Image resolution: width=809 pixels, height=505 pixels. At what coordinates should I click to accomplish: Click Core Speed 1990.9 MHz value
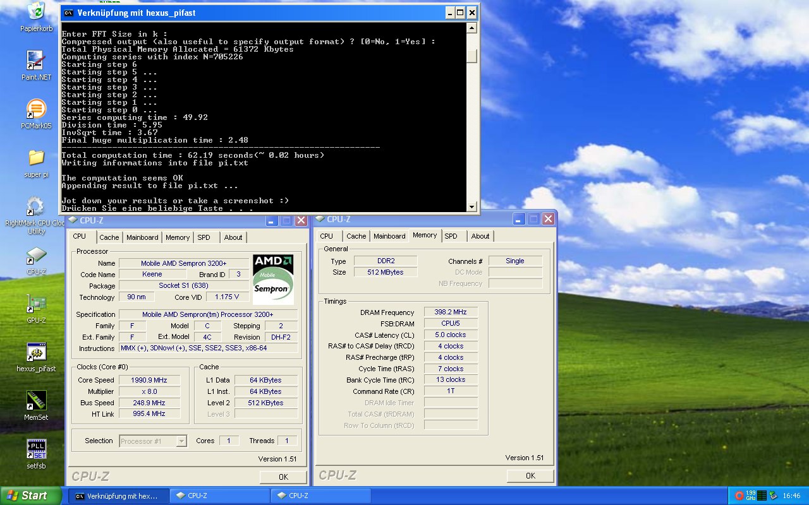149,380
